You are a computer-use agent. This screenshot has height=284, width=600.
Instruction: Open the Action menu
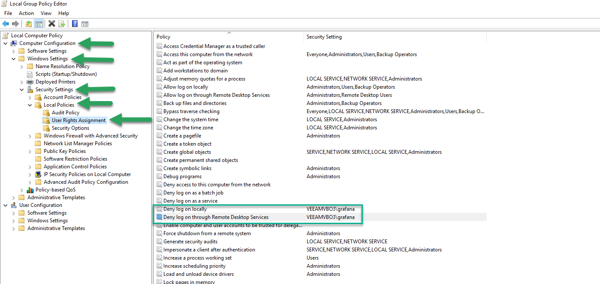point(27,13)
